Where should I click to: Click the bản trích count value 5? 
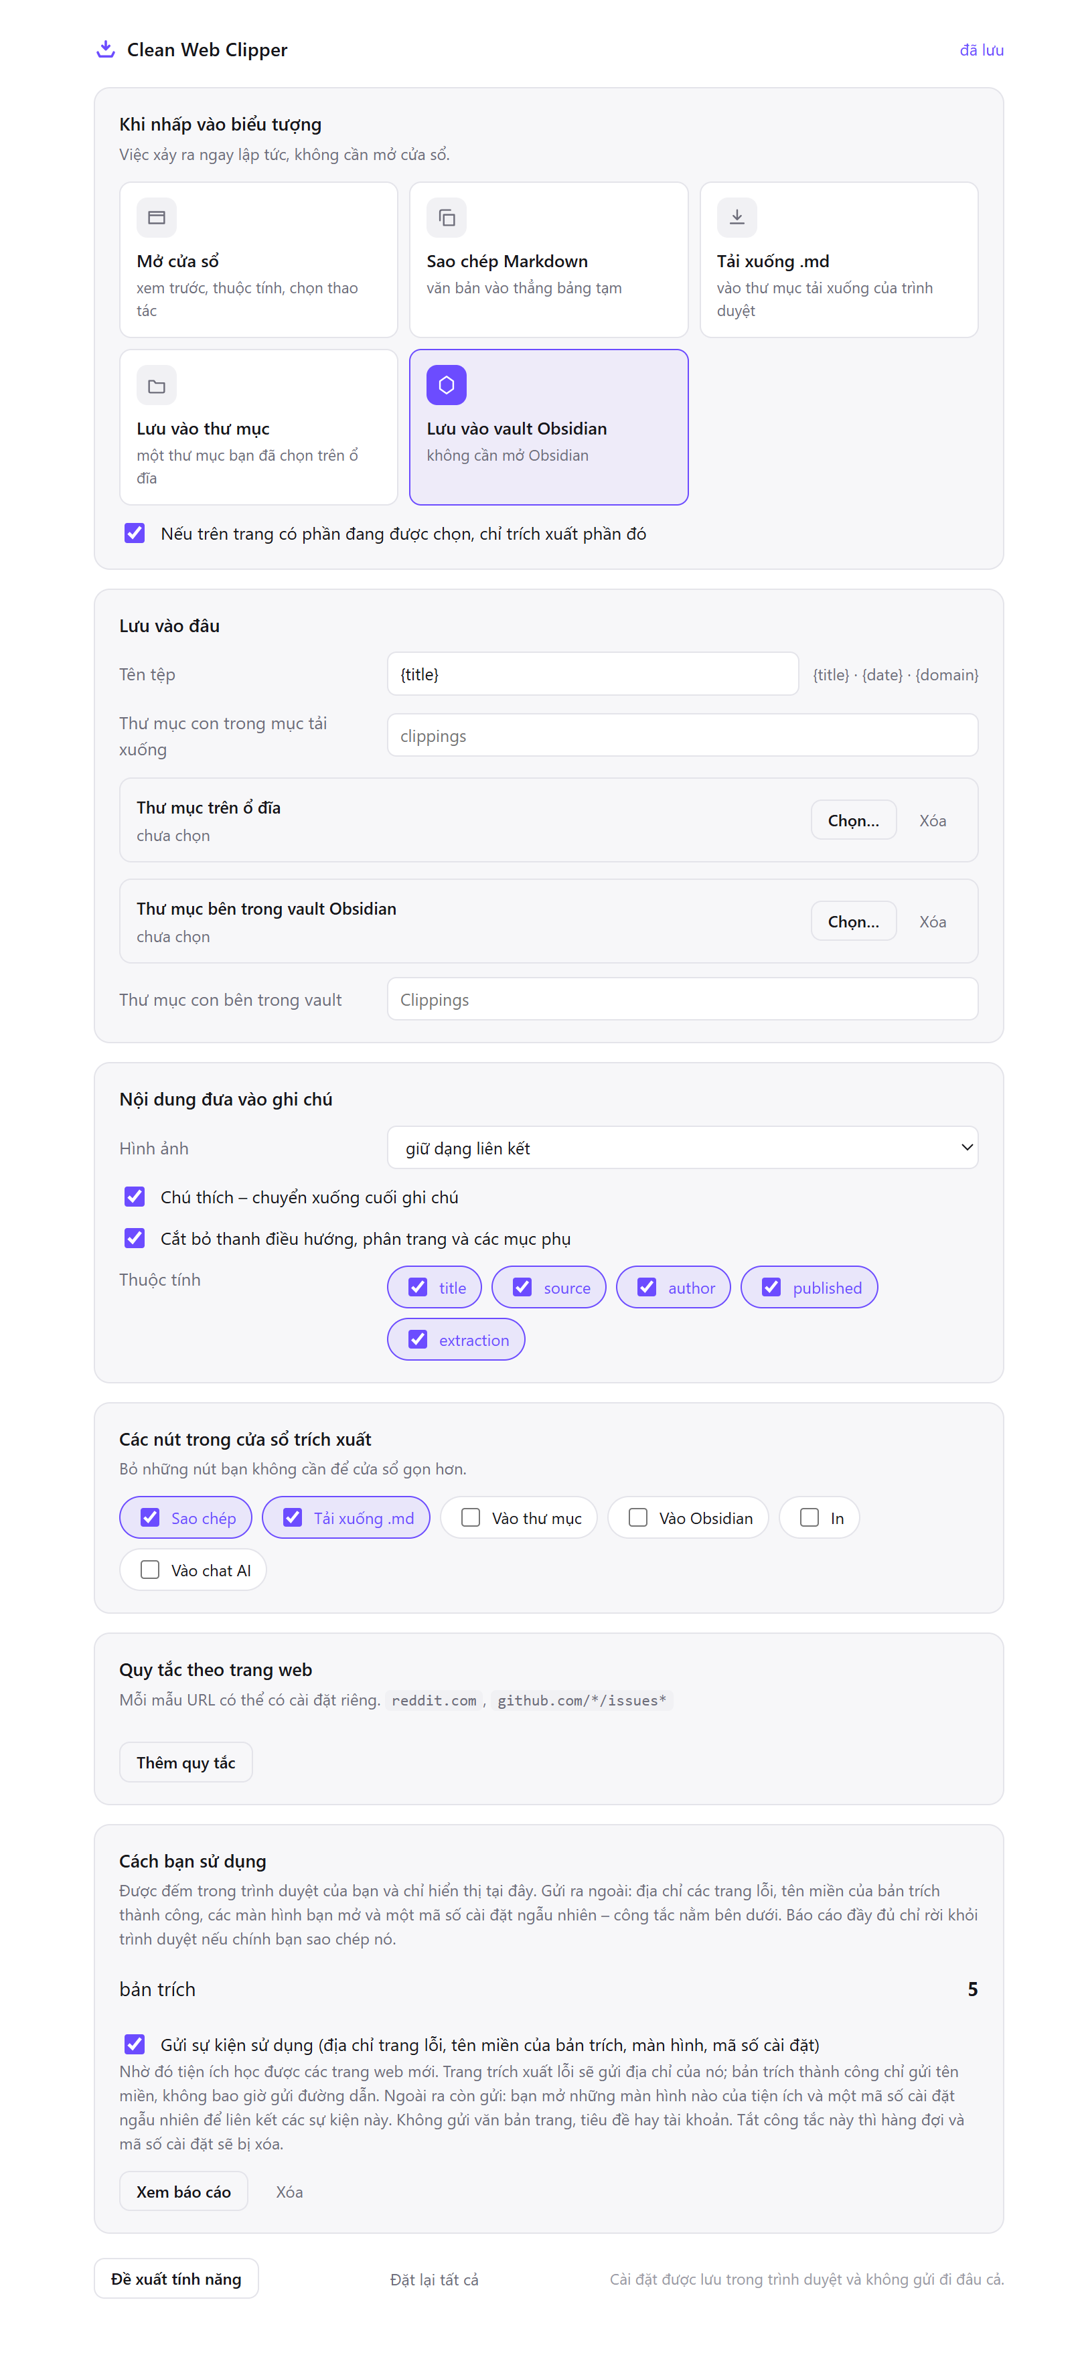coord(973,1989)
